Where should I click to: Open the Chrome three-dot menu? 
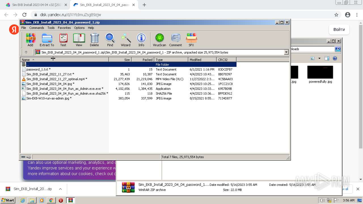click(357, 15)
